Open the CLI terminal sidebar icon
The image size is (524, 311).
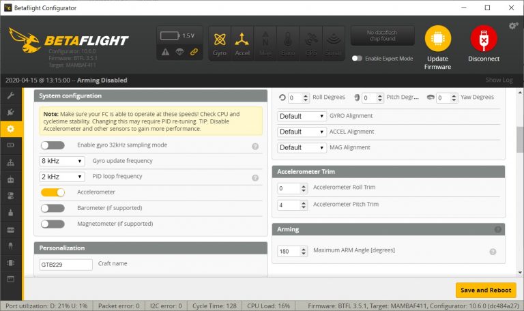click(x=11, y=279)
